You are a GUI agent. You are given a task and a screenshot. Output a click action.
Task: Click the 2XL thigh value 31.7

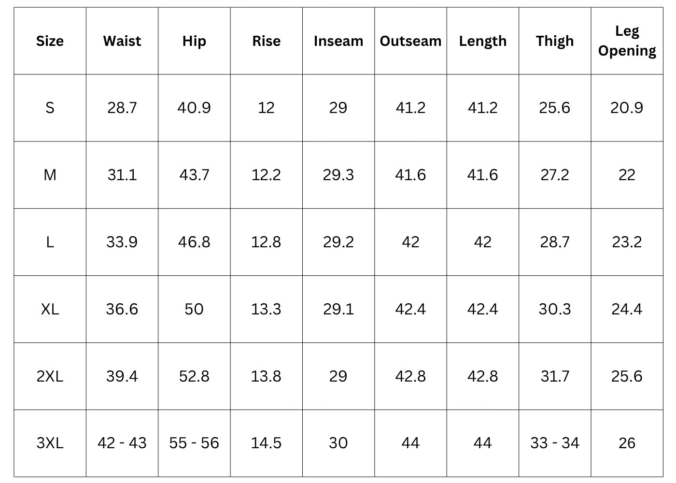(555, 376)
